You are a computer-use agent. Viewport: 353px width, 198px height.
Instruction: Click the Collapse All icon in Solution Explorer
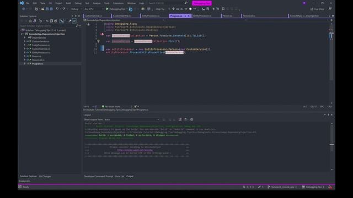[x=51, y=21]
